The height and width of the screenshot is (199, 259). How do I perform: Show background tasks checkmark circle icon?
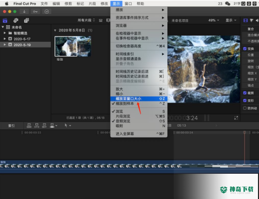47,11
